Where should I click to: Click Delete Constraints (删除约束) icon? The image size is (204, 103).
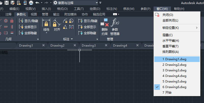pyautogui.click(x=105, y=23)
